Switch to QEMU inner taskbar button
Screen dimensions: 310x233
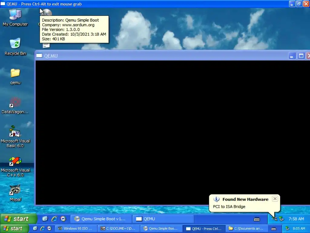(163, 219)
